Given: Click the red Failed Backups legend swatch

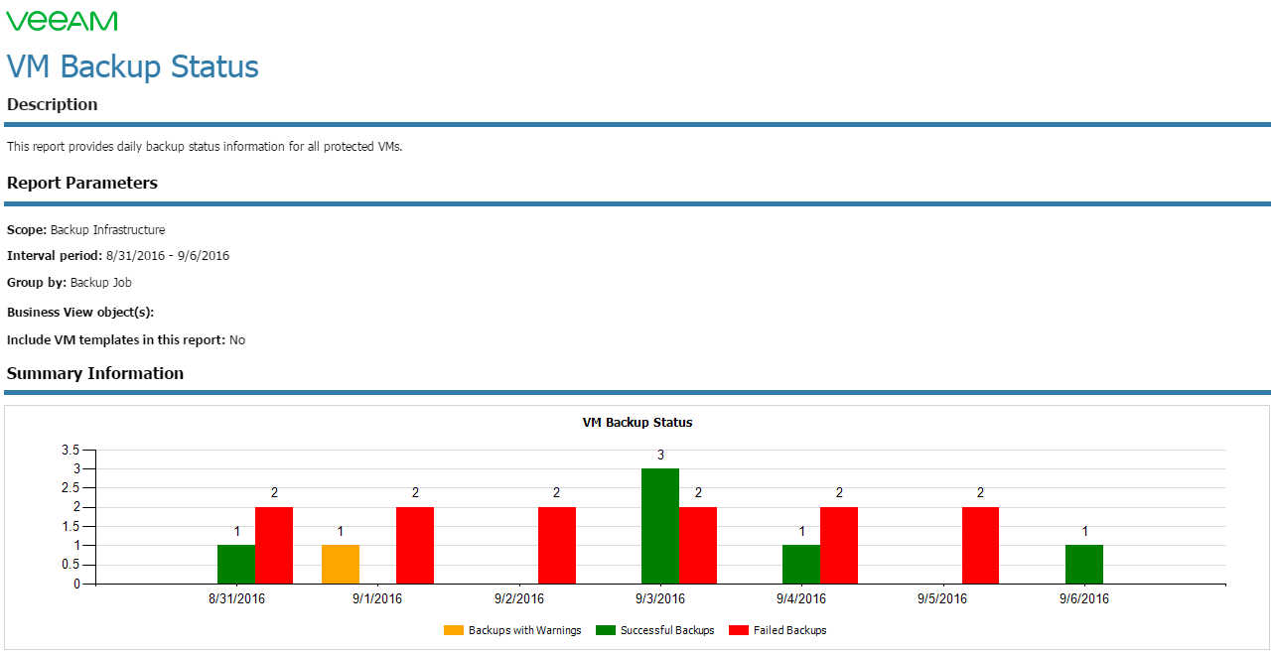Looking at the screenshot, I should (x=738, y=630).
